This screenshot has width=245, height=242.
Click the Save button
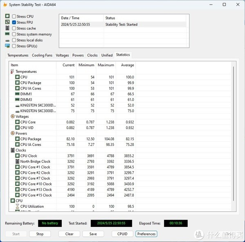(x=93, y=234)
